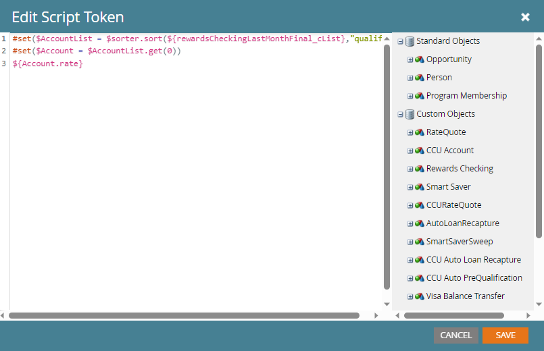Image resolution: width=544 pixels, height=351 pixels.
Task: Click the Custom Objects database icon
Action: click(x=410, y=114)
